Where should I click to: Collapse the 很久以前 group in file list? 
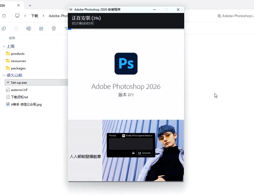(4, 75)
